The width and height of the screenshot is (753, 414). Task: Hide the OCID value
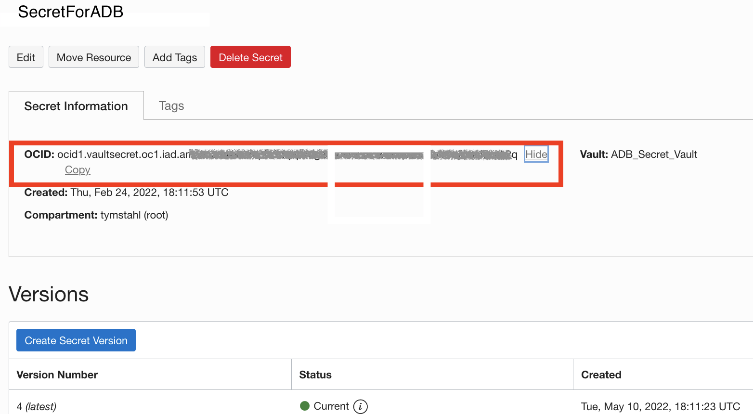[536, 154]
